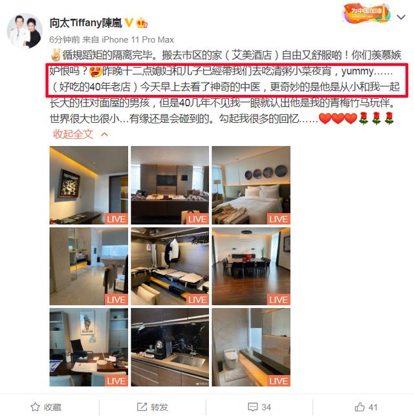This screenshot has height=416, width=414.
Task: Open the bedroom with round wall art photo
Action: pyautogui.click(x=251, y=185)
